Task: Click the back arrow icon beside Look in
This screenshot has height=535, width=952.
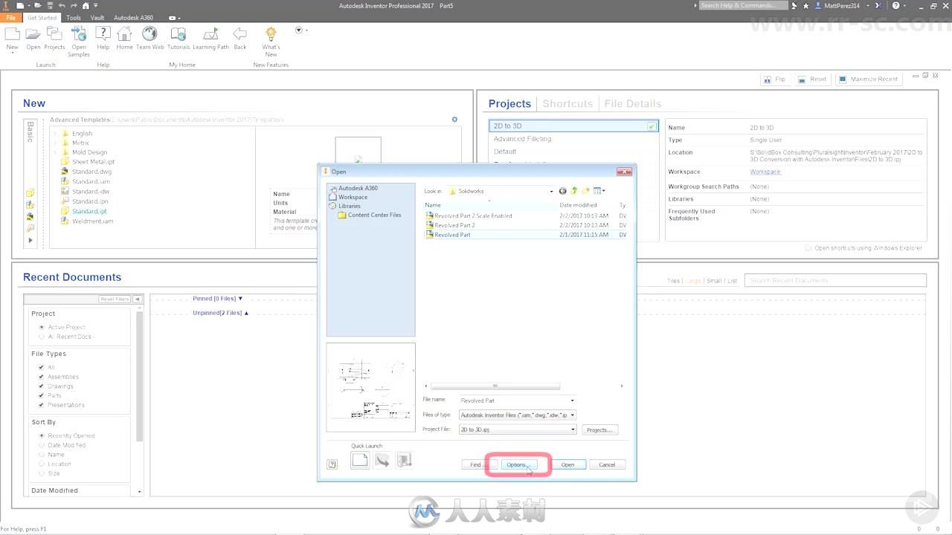Action: [562, 191]
